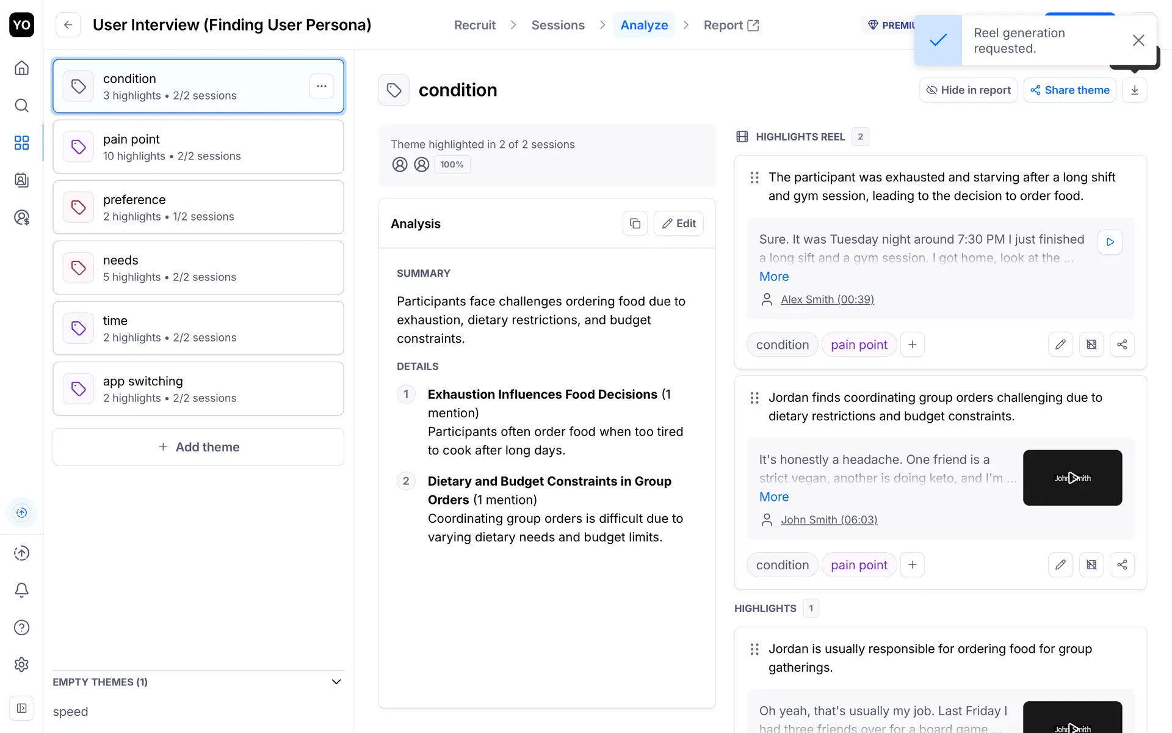Open notifications bell icon

click(21, 590)
